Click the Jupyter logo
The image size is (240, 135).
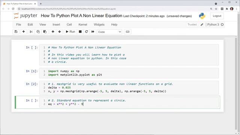pos(25,16)
